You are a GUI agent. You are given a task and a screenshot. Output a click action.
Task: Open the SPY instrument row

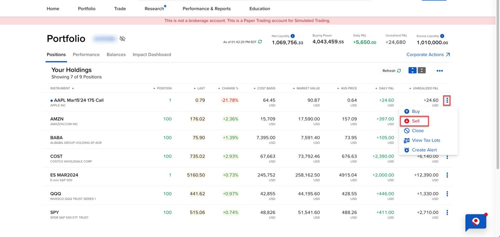point(54,212)
